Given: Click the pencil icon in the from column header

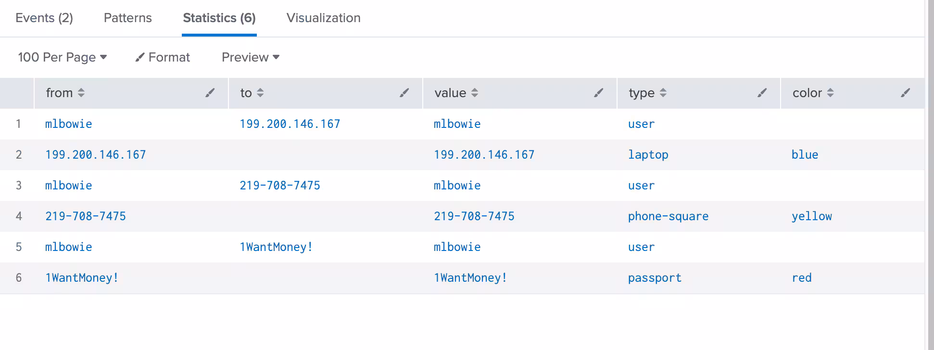Looking at the screenshot, I should [x=210, y=93].
